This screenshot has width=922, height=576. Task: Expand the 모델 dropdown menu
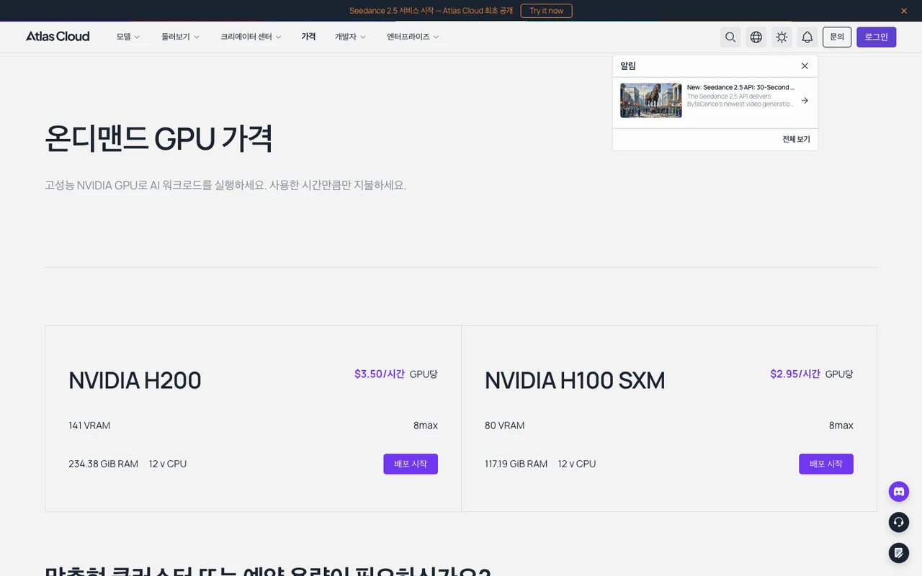pyautogui.click(x=128, y=37)
